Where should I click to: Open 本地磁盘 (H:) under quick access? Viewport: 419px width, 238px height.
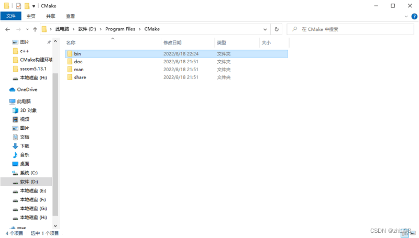[x=34, y=77]
